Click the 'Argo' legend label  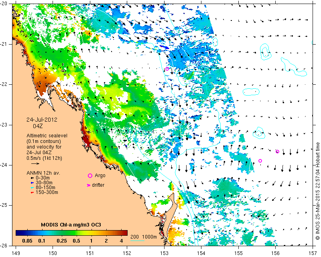point(100,175)
